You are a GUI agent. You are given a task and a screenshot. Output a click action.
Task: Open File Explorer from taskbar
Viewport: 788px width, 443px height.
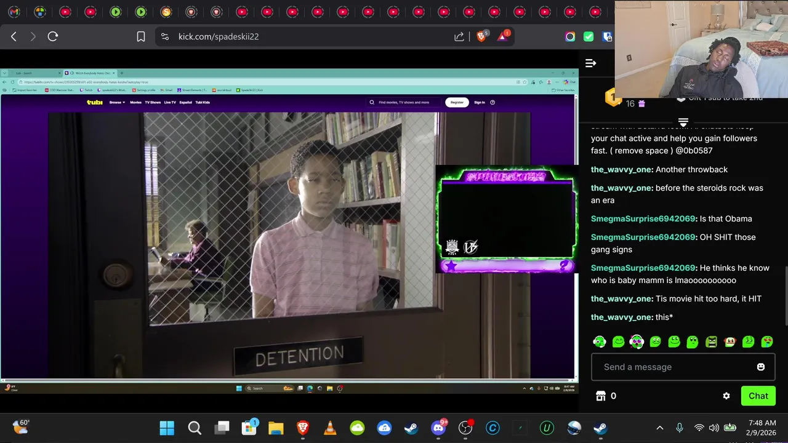[276, 428]
